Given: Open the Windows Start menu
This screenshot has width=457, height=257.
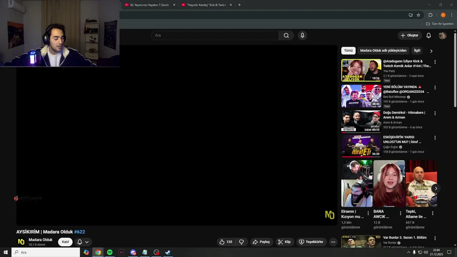Looking at the screenshot, I should coord(6,252).
